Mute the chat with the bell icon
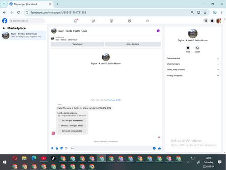The image size is (226, 170). (188, 48)
